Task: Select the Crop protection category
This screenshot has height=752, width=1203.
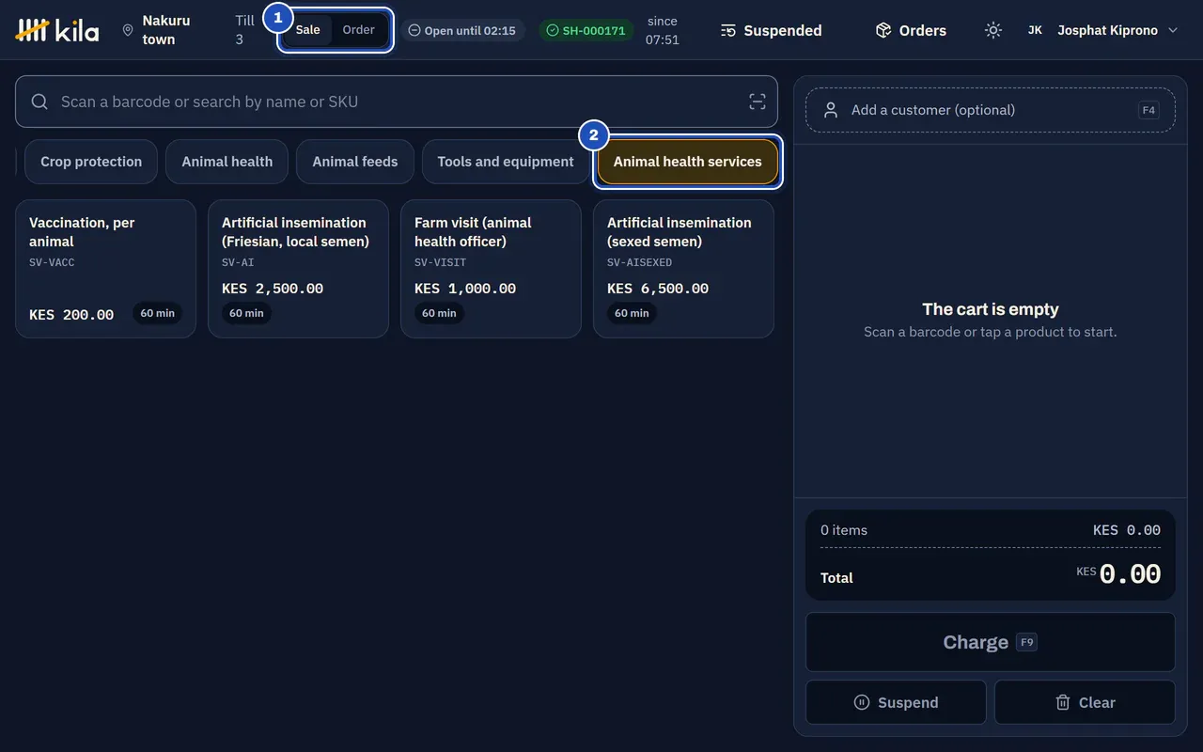Action: tap(91, 162)
